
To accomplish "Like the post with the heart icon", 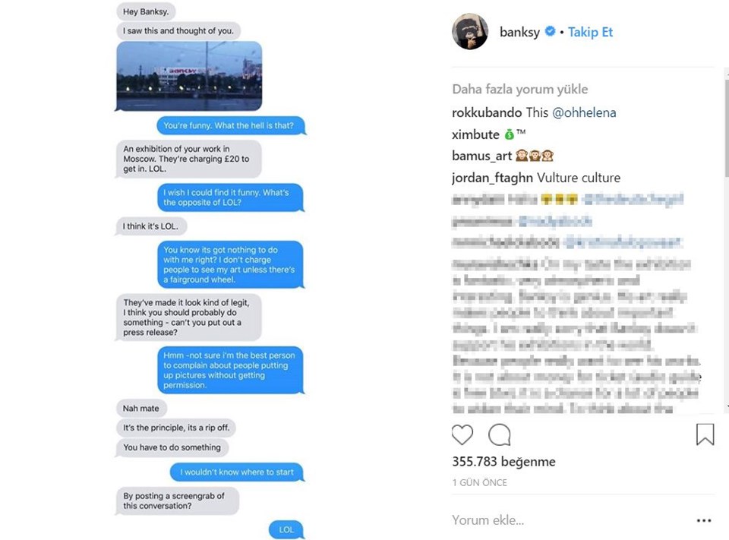I will [x=462, y=434].
